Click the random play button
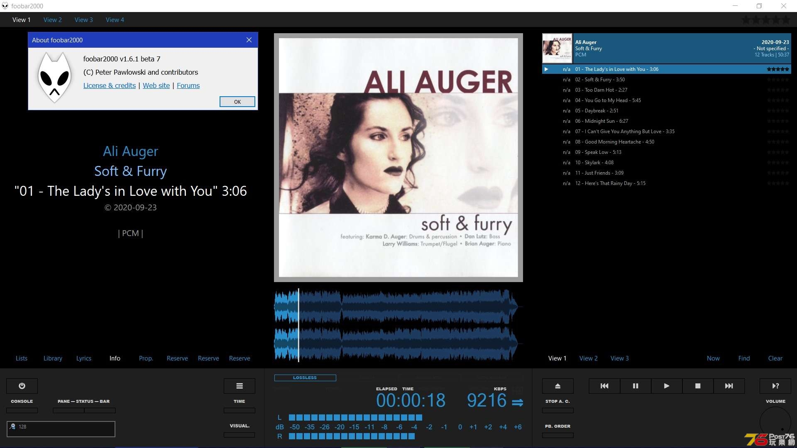This screenshot has width=797, height=448. pos(775,386)
